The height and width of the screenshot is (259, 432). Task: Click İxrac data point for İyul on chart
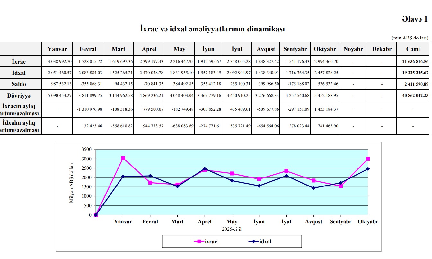point(286,171)
